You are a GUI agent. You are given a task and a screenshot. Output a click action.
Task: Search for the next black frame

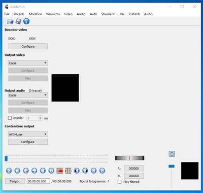tap(85, 171)
